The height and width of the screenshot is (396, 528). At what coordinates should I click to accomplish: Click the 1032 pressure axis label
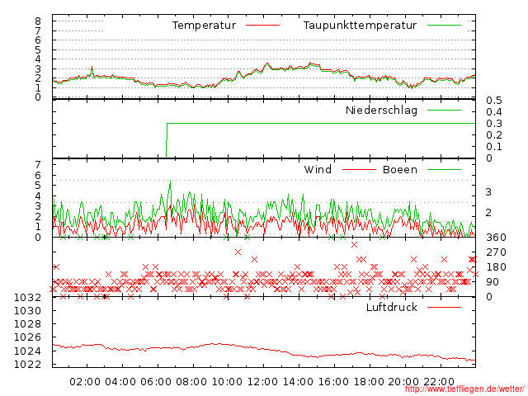click(x=27, y=297)
